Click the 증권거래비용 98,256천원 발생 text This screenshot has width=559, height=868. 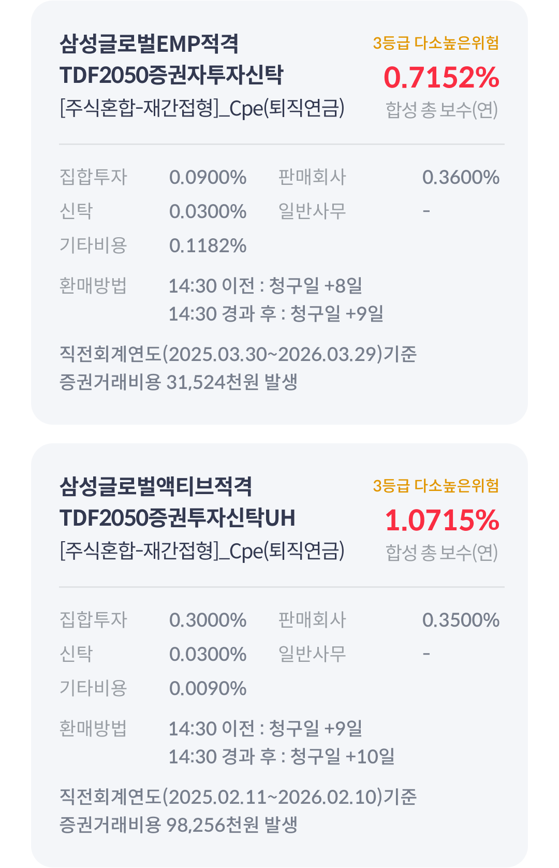[x=179, y=825]
